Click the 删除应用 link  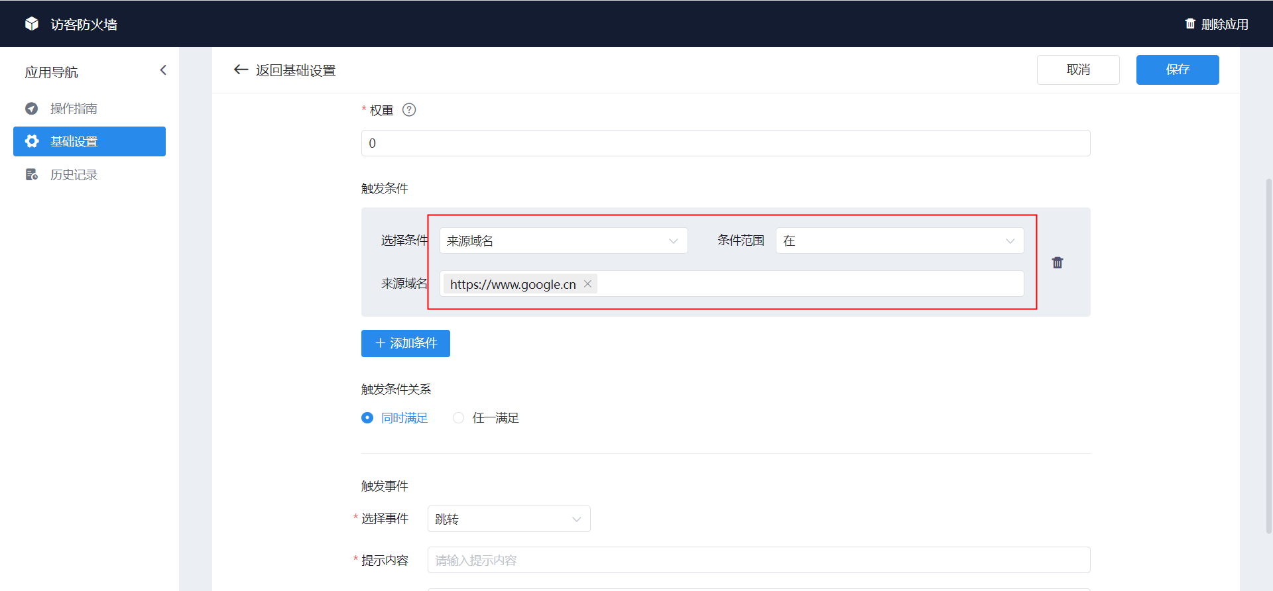1217,24
